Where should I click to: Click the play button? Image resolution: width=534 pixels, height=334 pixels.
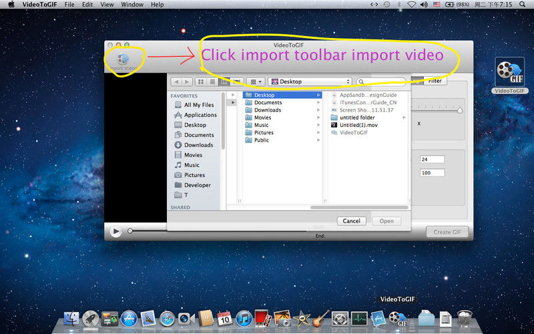pyautogui.click(x=115, y=232)
